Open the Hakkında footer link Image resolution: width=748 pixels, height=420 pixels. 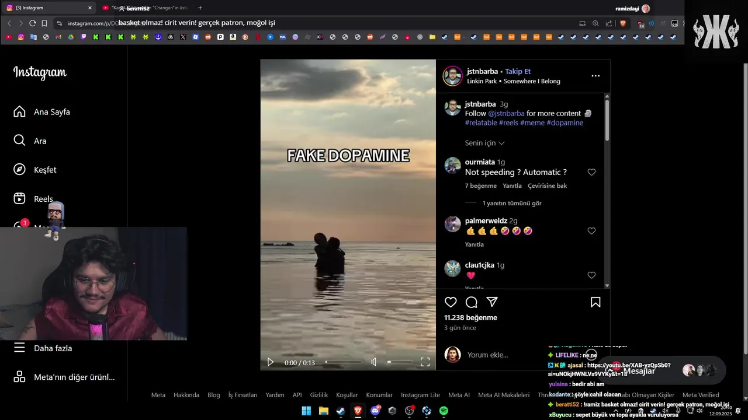[x=186, y=395]
